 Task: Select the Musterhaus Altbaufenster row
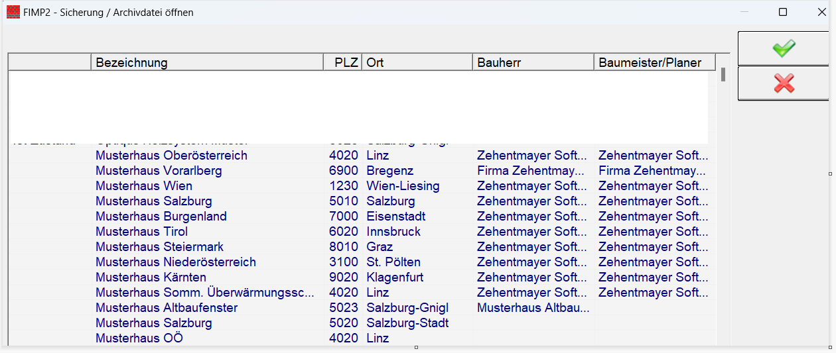[167, 308]
